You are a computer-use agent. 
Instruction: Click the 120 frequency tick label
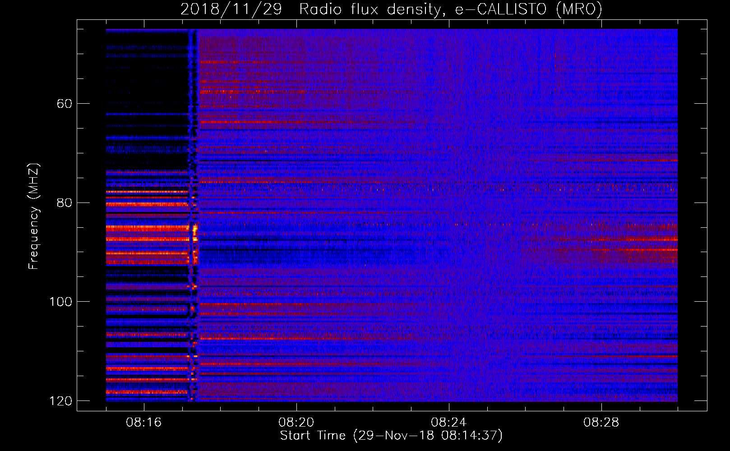[x=60, y=401]
